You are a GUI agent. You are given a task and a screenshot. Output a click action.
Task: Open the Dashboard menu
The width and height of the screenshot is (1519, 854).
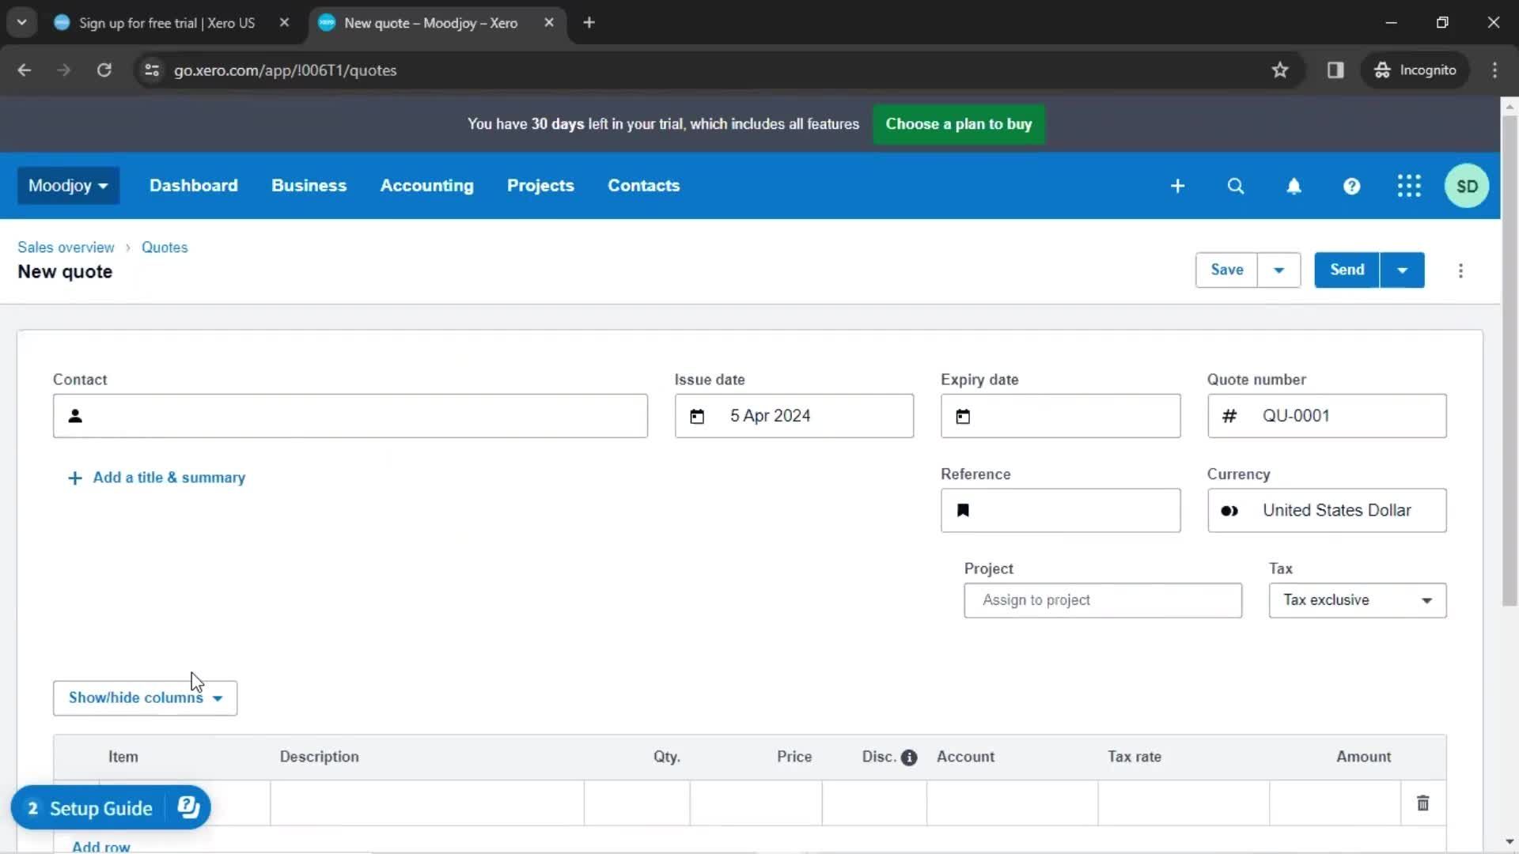193,186
